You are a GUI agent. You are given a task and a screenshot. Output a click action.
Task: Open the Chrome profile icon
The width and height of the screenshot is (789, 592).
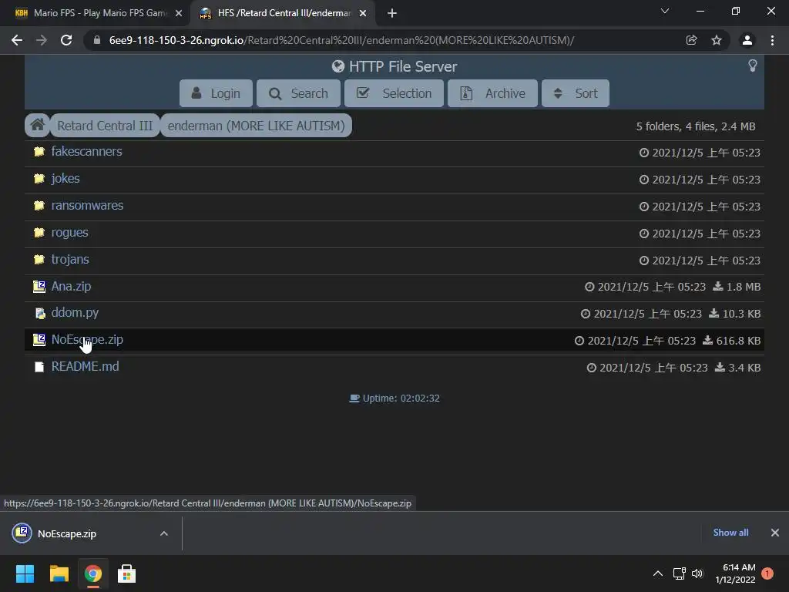pos(747,40)
